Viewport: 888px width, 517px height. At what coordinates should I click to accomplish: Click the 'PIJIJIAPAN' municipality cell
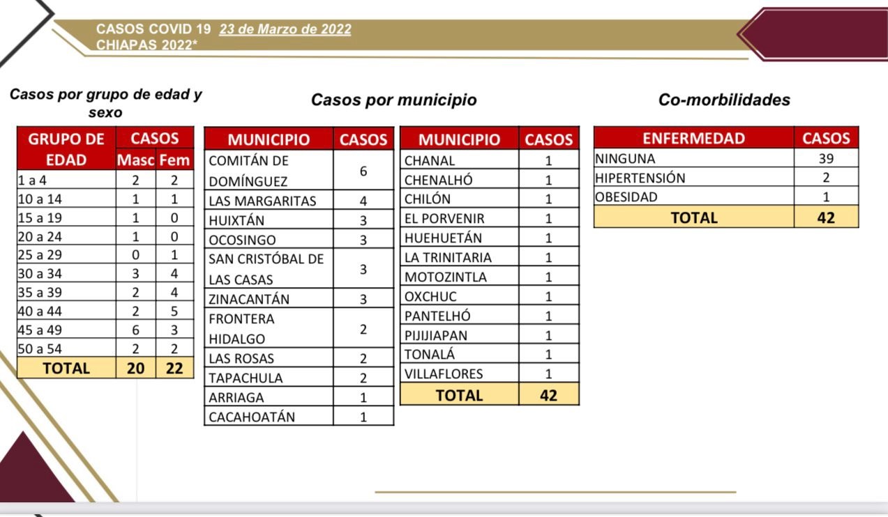[x=460, y=335]
